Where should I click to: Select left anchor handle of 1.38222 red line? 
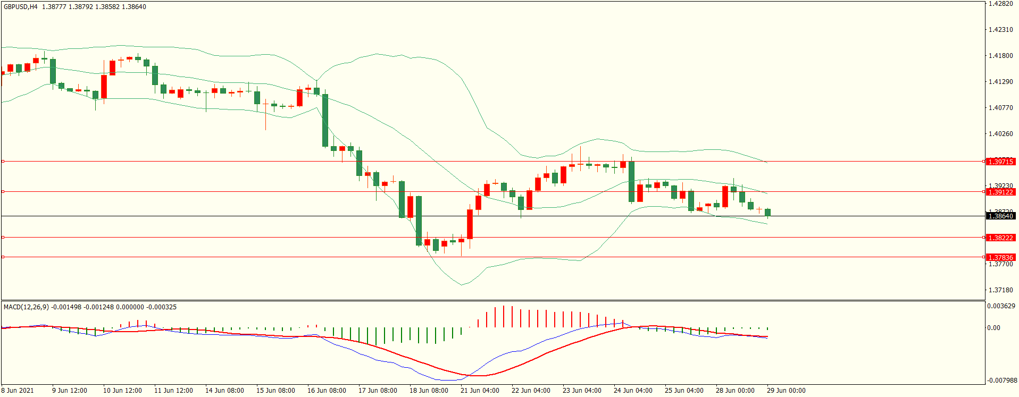(3, 238)
